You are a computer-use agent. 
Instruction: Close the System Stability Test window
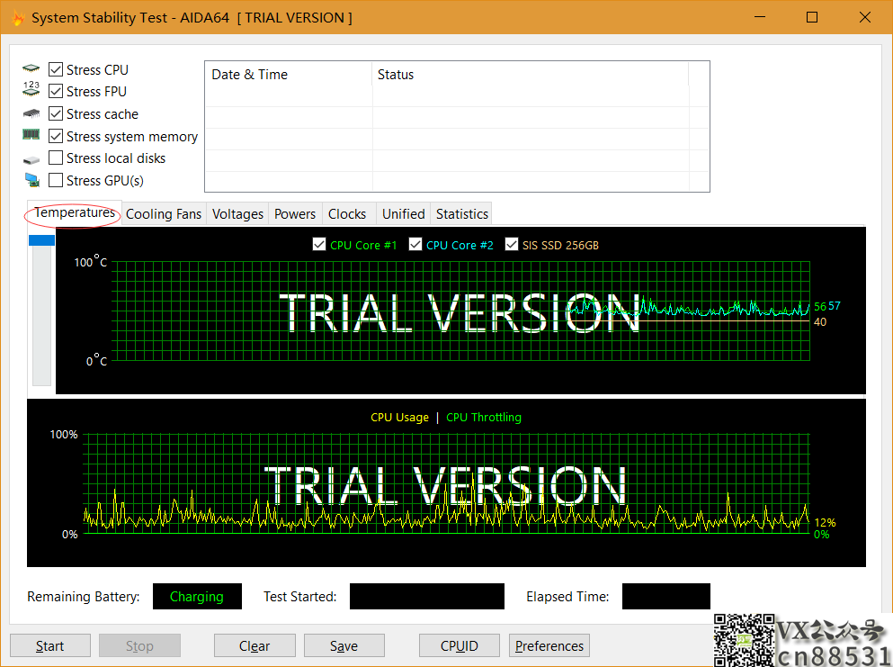[x=864, y=17]
